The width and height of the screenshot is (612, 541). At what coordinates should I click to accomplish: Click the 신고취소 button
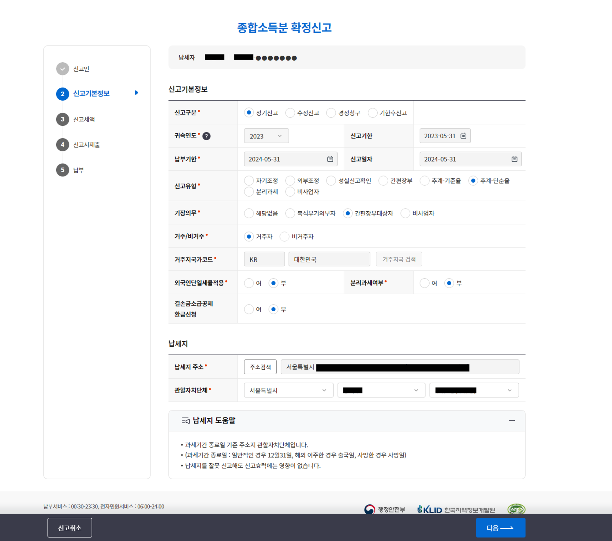tap(70, 528)
